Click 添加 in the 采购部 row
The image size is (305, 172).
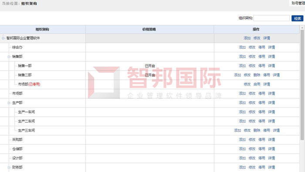[x=242, y=139]
